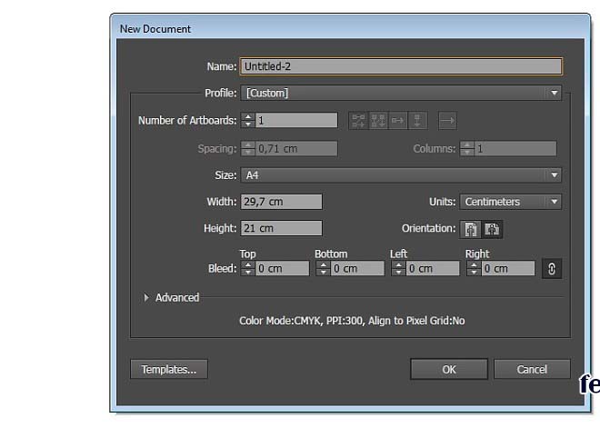600x428 pixels.
Task: Decrease Number of Artboards with down arrow
Action: 248,124
